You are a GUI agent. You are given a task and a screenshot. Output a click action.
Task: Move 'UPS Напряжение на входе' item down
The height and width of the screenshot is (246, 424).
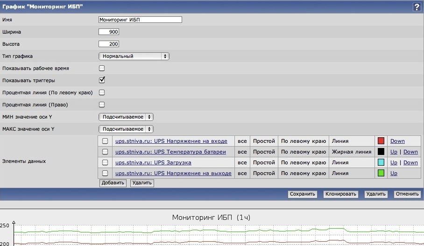tap(397, 141)
